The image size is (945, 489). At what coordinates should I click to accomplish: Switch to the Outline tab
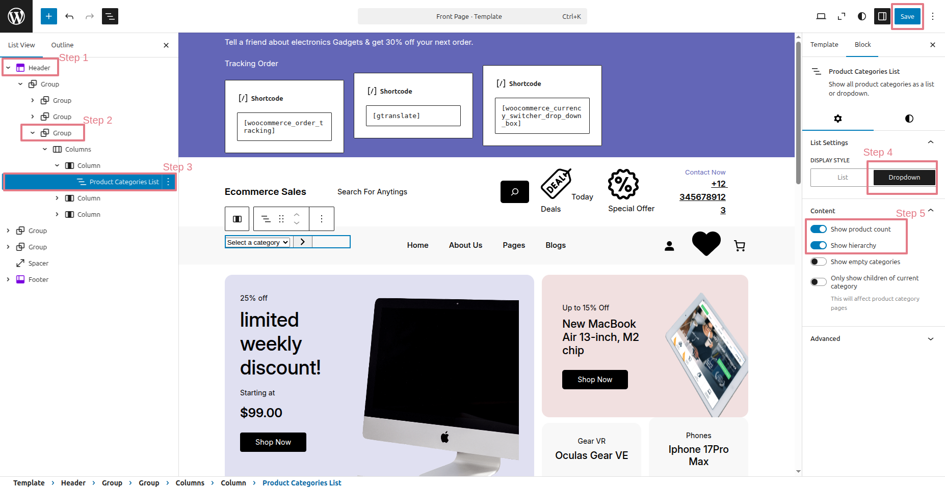coord(62,45)
